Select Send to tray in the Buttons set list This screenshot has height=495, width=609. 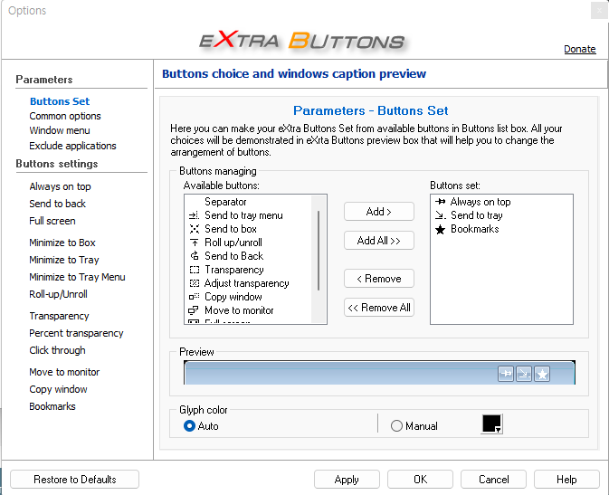point(476,215)
